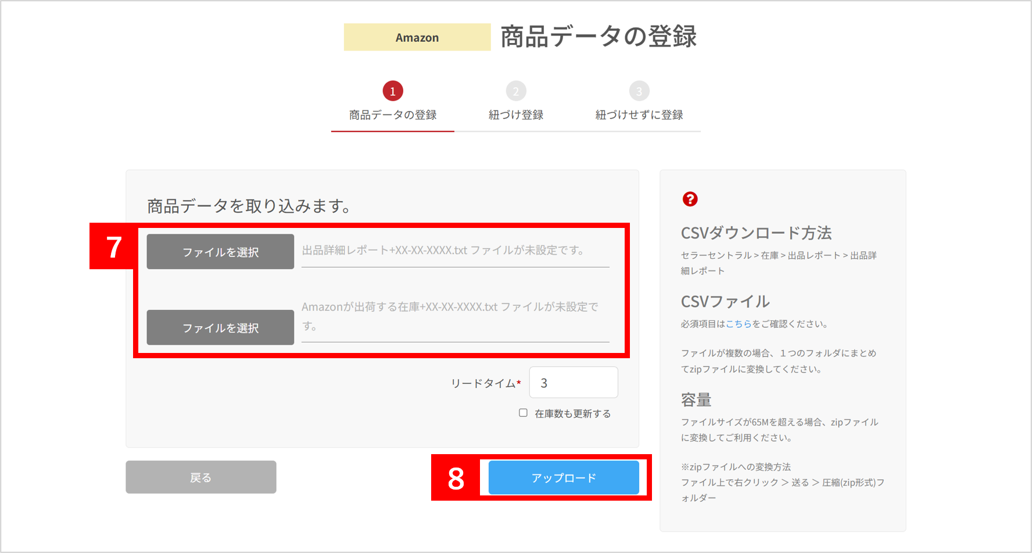Screen dimensions: 1032x553
Task: Click the 在庫数も更新する label text
Action: click(572, 413)
